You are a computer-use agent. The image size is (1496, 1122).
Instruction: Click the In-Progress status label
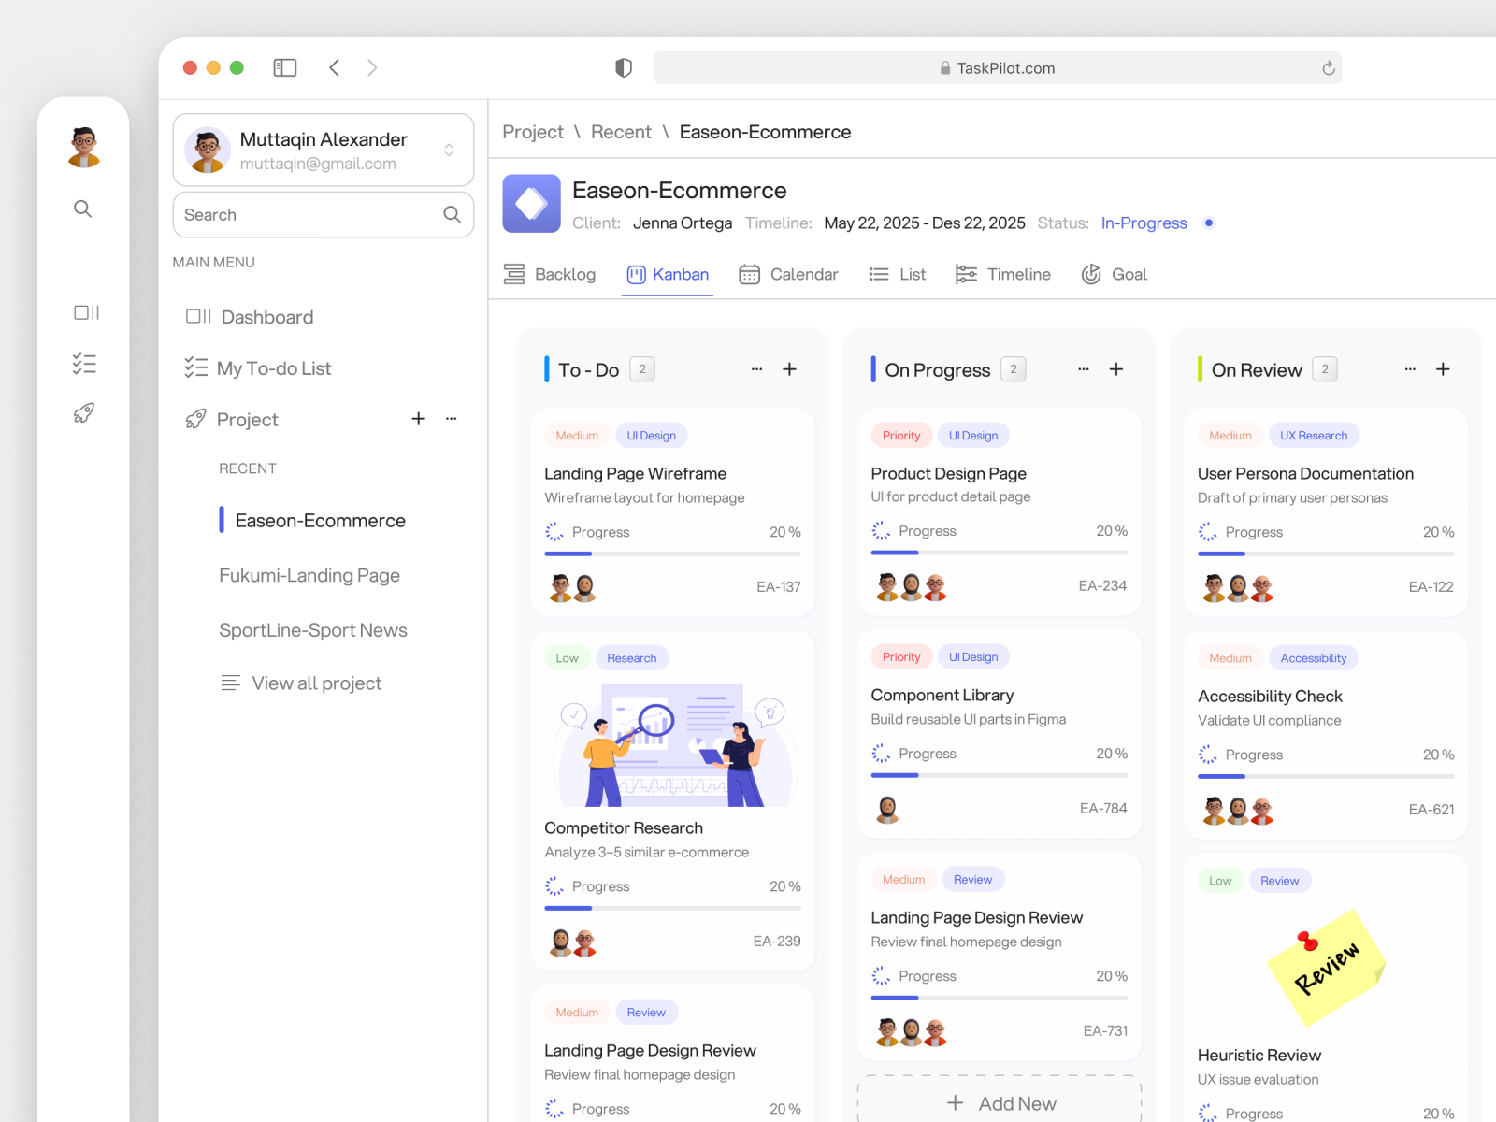coord(1144,223)
